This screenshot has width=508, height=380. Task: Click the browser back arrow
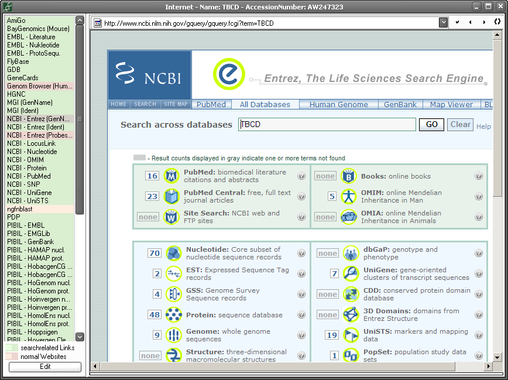point(471,22)
